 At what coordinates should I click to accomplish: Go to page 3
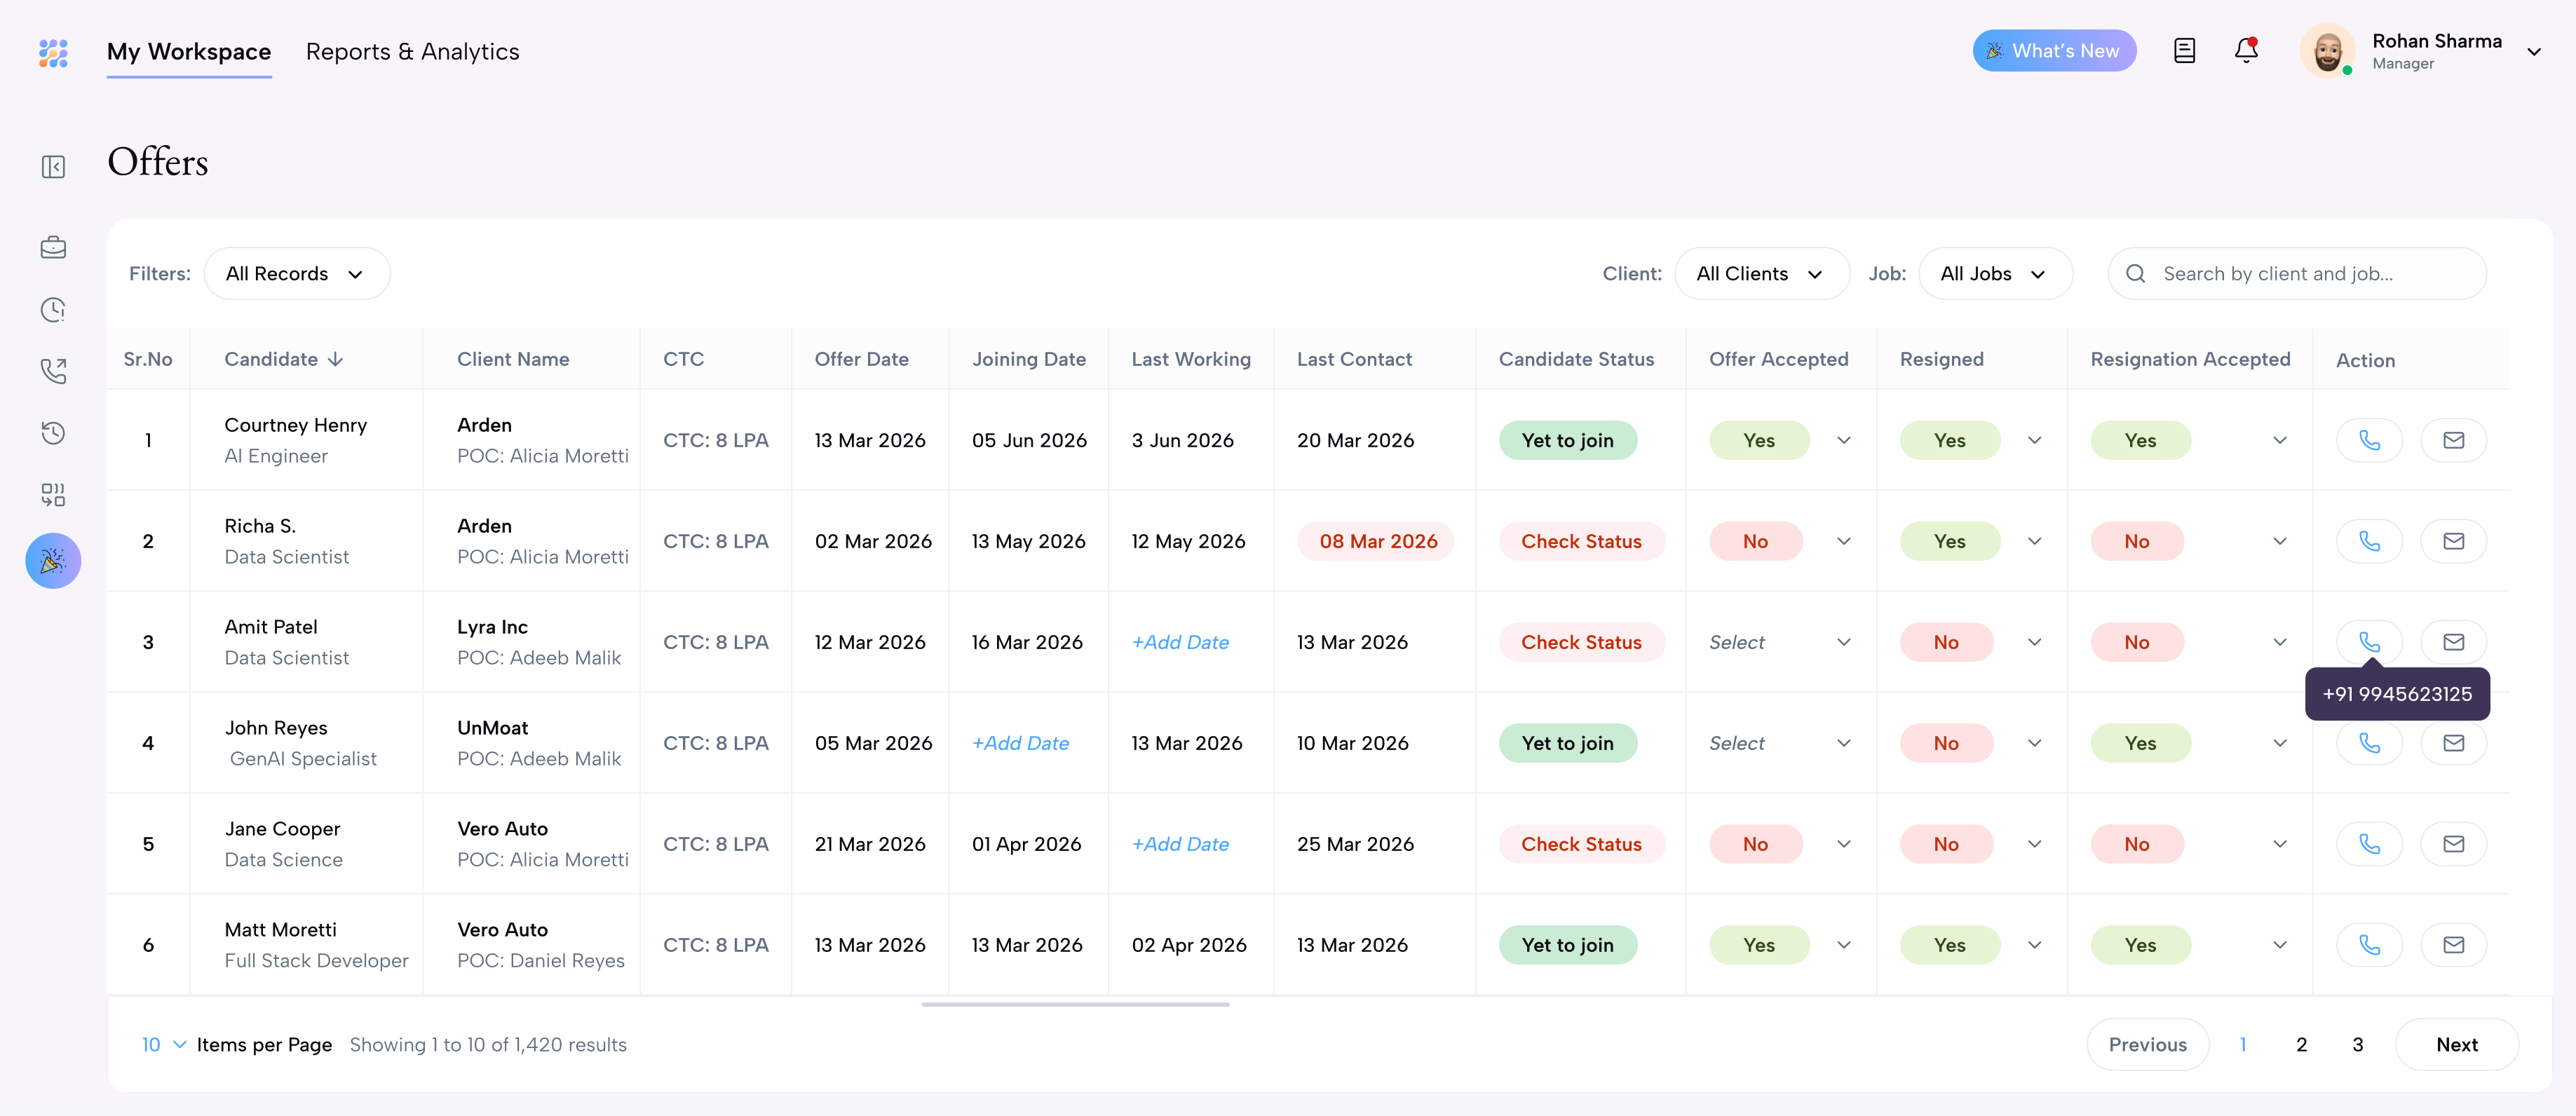click(2357, 1045)
